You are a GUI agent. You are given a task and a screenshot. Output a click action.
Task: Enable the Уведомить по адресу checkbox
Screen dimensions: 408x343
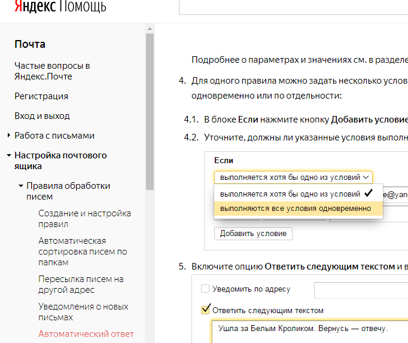[206, 289]
